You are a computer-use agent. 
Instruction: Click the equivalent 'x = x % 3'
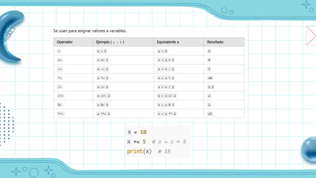166,105
